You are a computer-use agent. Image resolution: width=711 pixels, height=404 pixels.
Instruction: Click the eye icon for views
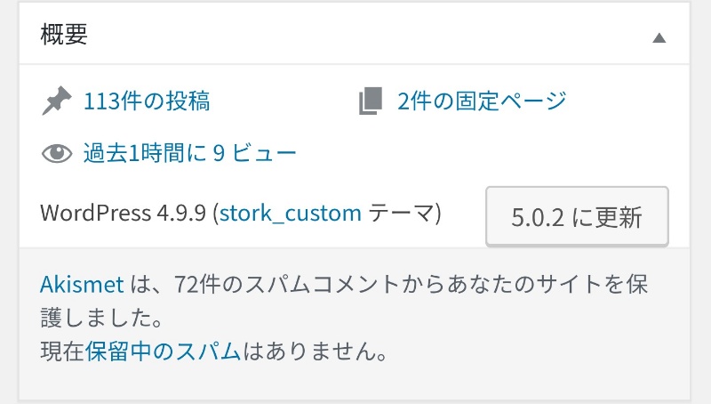tap(57, 154)
